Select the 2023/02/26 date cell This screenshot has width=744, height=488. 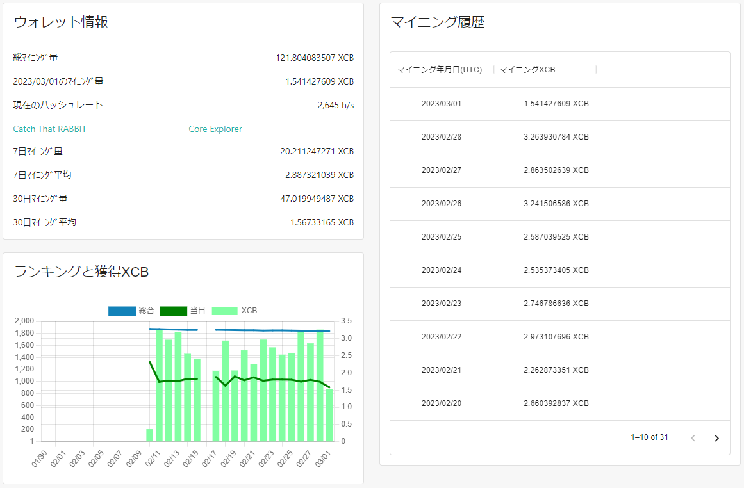coord(442,204)
